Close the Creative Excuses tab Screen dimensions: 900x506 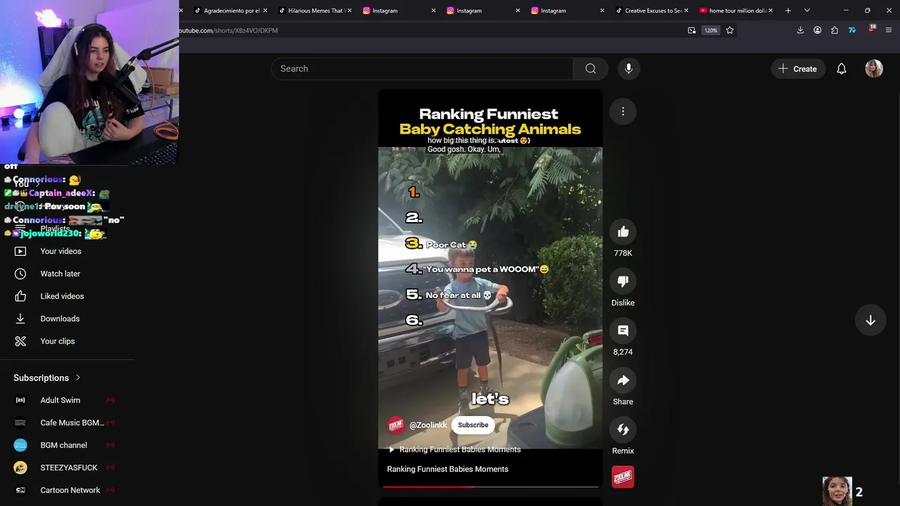pos(686,11)
